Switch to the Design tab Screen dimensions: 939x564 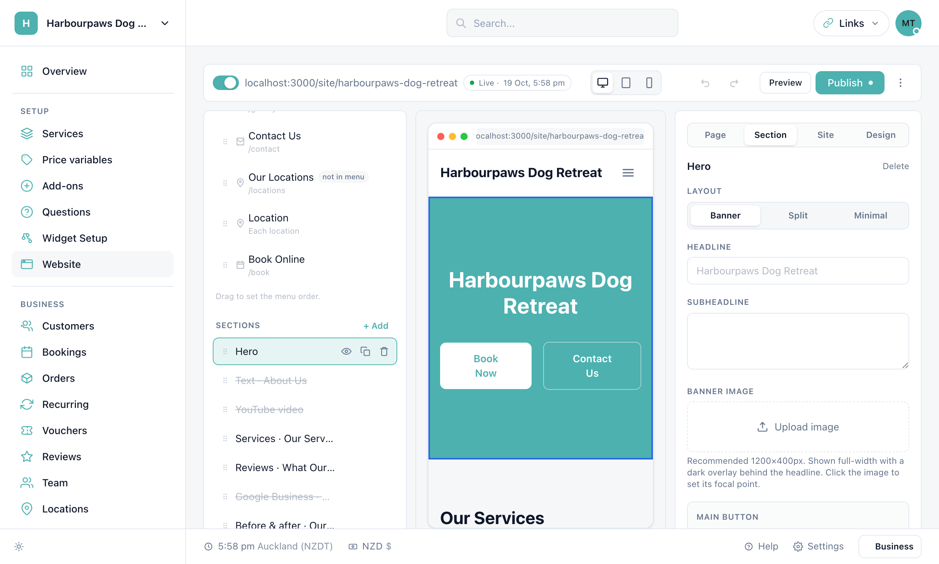(881, 135)
